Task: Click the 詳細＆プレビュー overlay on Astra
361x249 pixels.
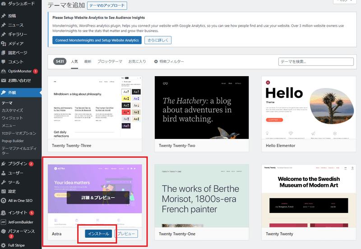Action: (98, 198)
